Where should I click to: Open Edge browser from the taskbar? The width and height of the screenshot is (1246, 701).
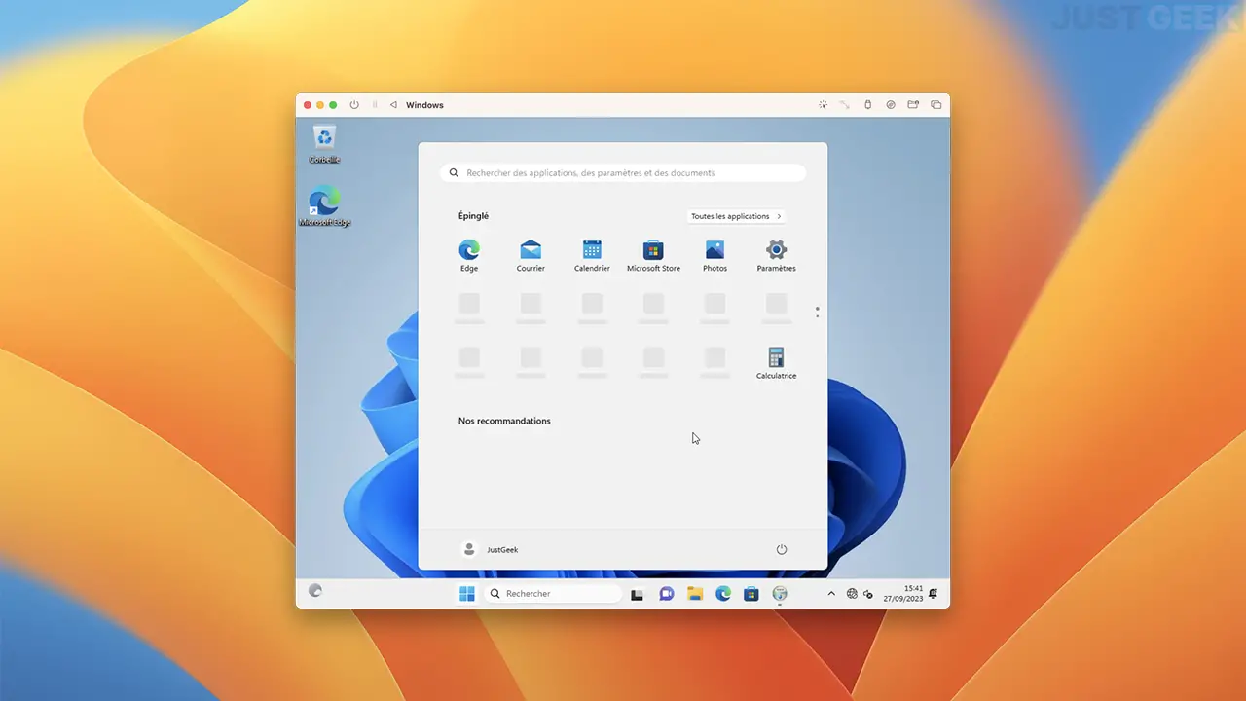coord(723,594)
